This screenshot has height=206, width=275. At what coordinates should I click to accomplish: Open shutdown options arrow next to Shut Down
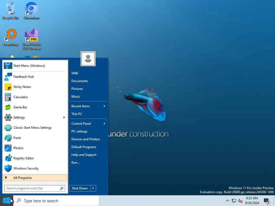tap(93, 188)
